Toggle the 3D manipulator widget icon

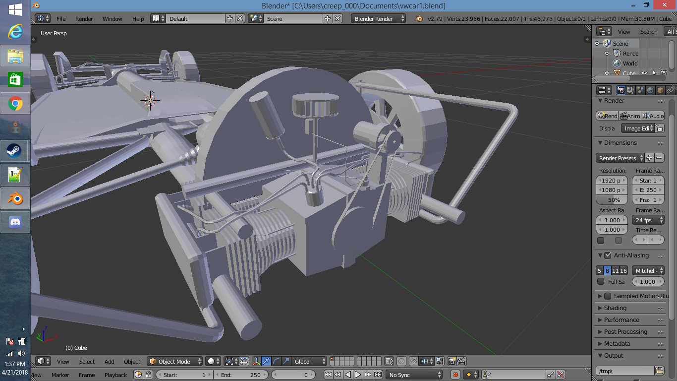[257, 361]
